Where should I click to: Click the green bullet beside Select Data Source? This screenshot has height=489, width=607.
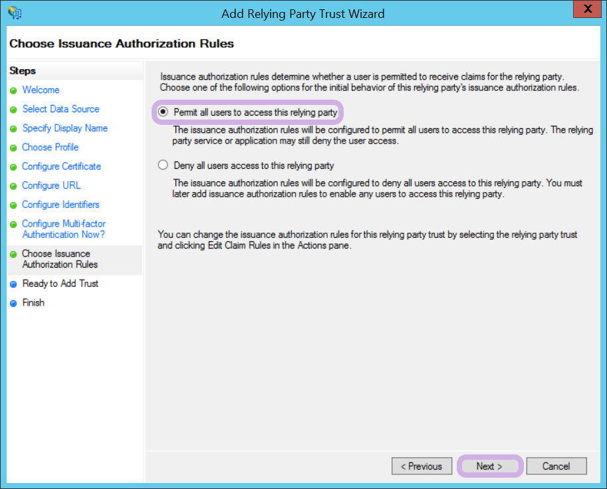point(13,110)
